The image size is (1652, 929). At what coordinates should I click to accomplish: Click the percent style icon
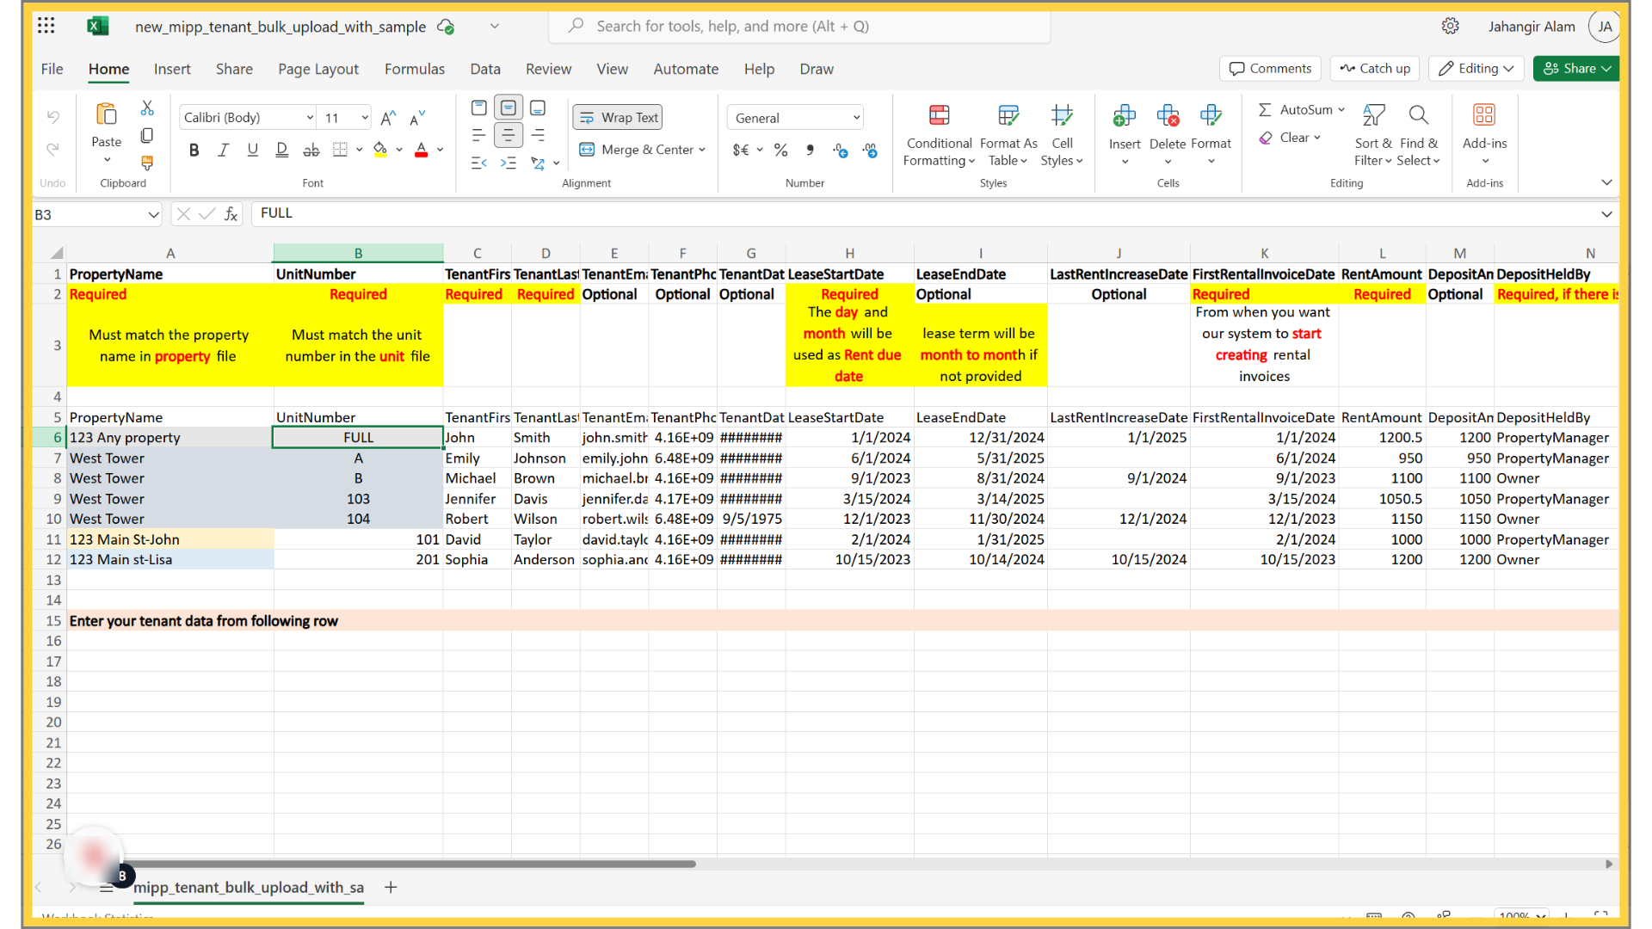[x=781, y=150]
